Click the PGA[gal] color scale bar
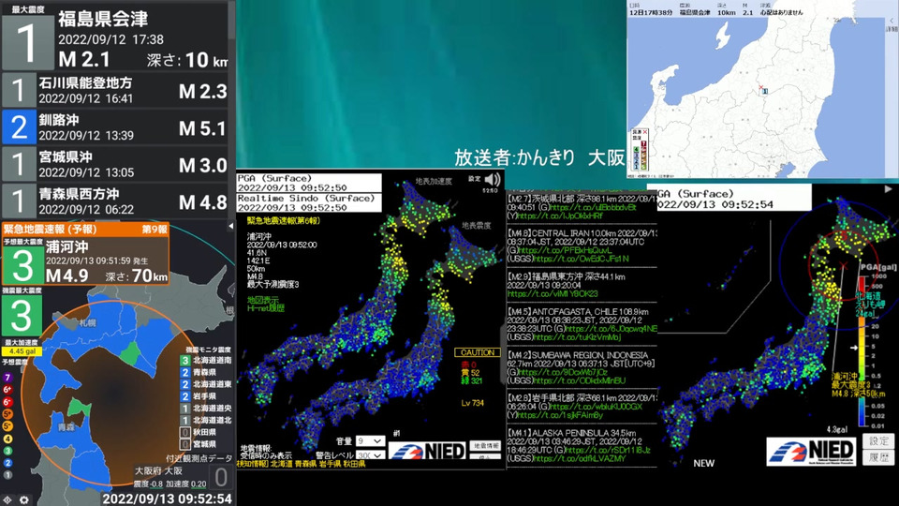 pos(862,351)
